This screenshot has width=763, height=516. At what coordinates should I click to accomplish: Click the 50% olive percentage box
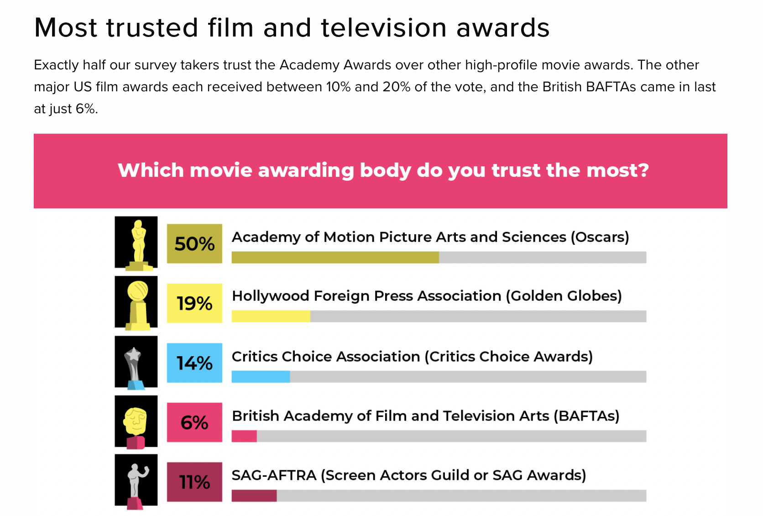coord(194,243)
